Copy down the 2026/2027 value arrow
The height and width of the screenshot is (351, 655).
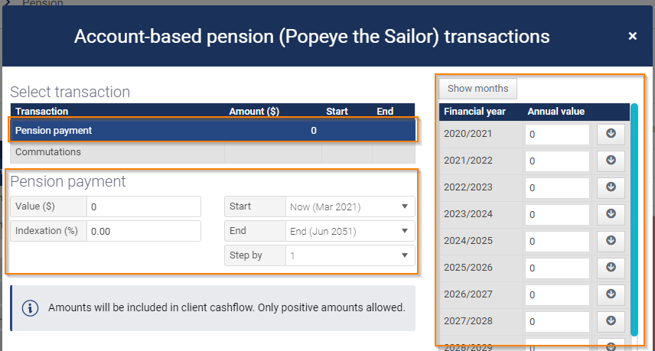pos(611,294)
